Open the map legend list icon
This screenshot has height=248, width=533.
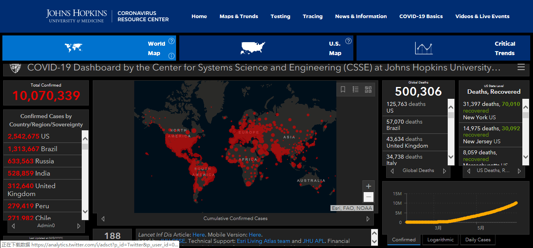356,89
